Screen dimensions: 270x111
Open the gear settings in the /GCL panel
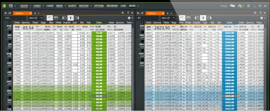click(129, 18)
